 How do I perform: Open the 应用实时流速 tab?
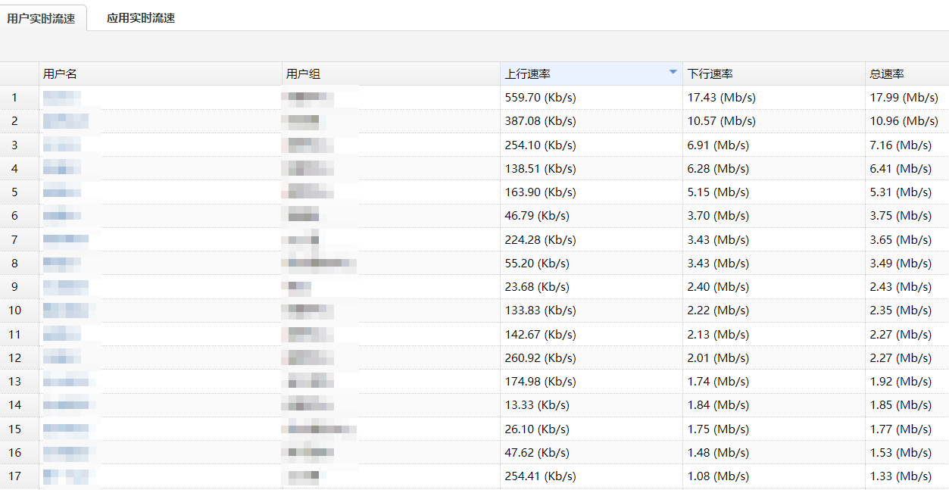pyautogui.click(x=141, y=18)
